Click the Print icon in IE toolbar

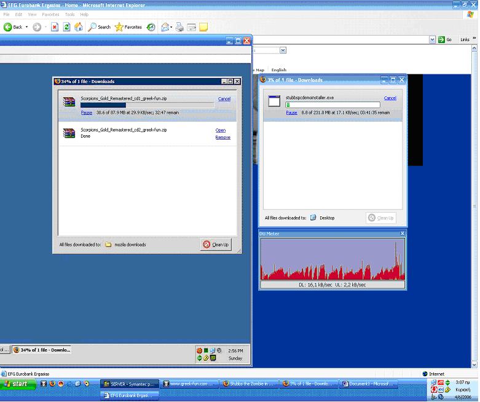pos(179,27)
